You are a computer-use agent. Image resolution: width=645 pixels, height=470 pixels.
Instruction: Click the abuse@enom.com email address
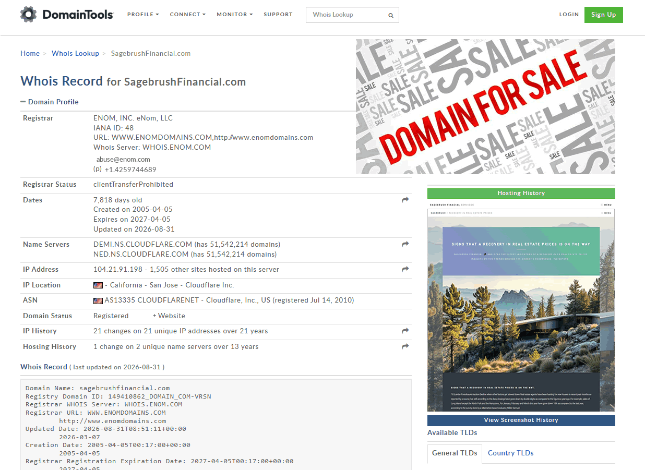click(123, 160)
